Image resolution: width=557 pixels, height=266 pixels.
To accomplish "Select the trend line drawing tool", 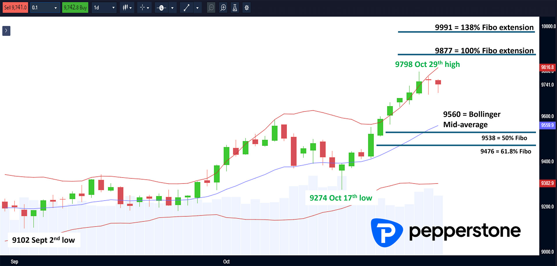I will [x=187, y=8].
